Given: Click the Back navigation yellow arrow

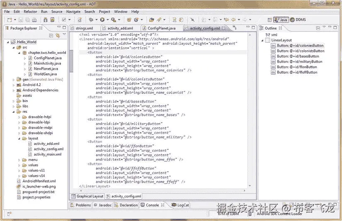Looking at the screenshot, I should (x=233, y=20).
